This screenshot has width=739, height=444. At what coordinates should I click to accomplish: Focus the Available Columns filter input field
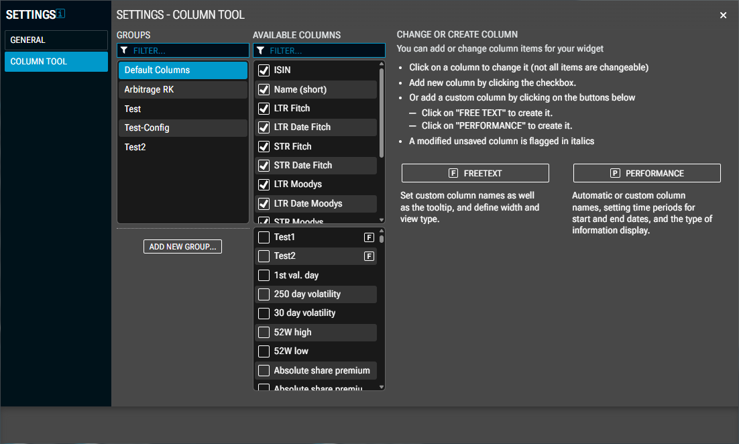tap(319, 50)
